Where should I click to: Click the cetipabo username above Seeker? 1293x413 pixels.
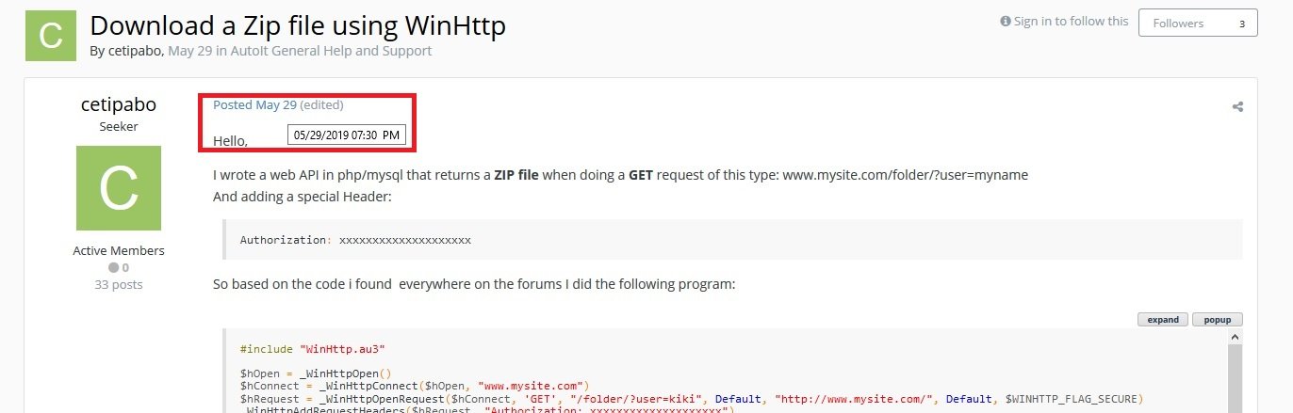tap(118, 104)
